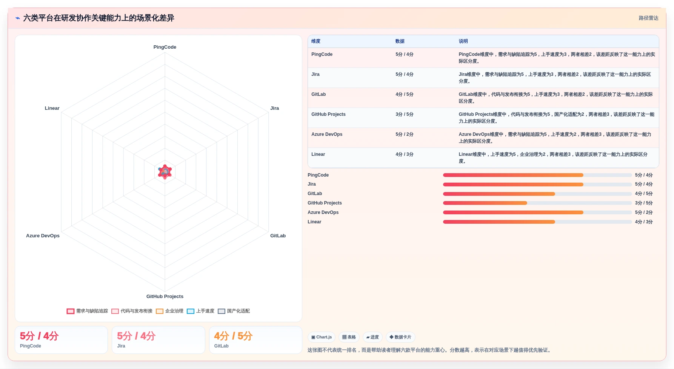Select the GitHub Projects table row name
The image size is (674, 369).
[328, 114]
